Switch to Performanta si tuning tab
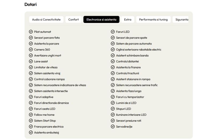Viewport: 214px width, 140px height. pos(153,19)
